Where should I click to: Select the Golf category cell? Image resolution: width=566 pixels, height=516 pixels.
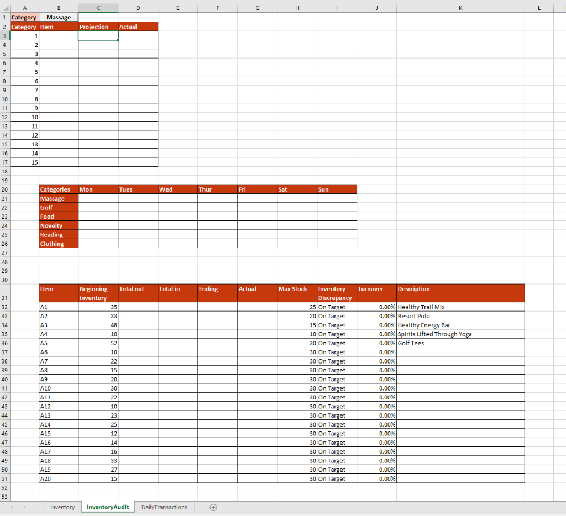tap(58, 207)
